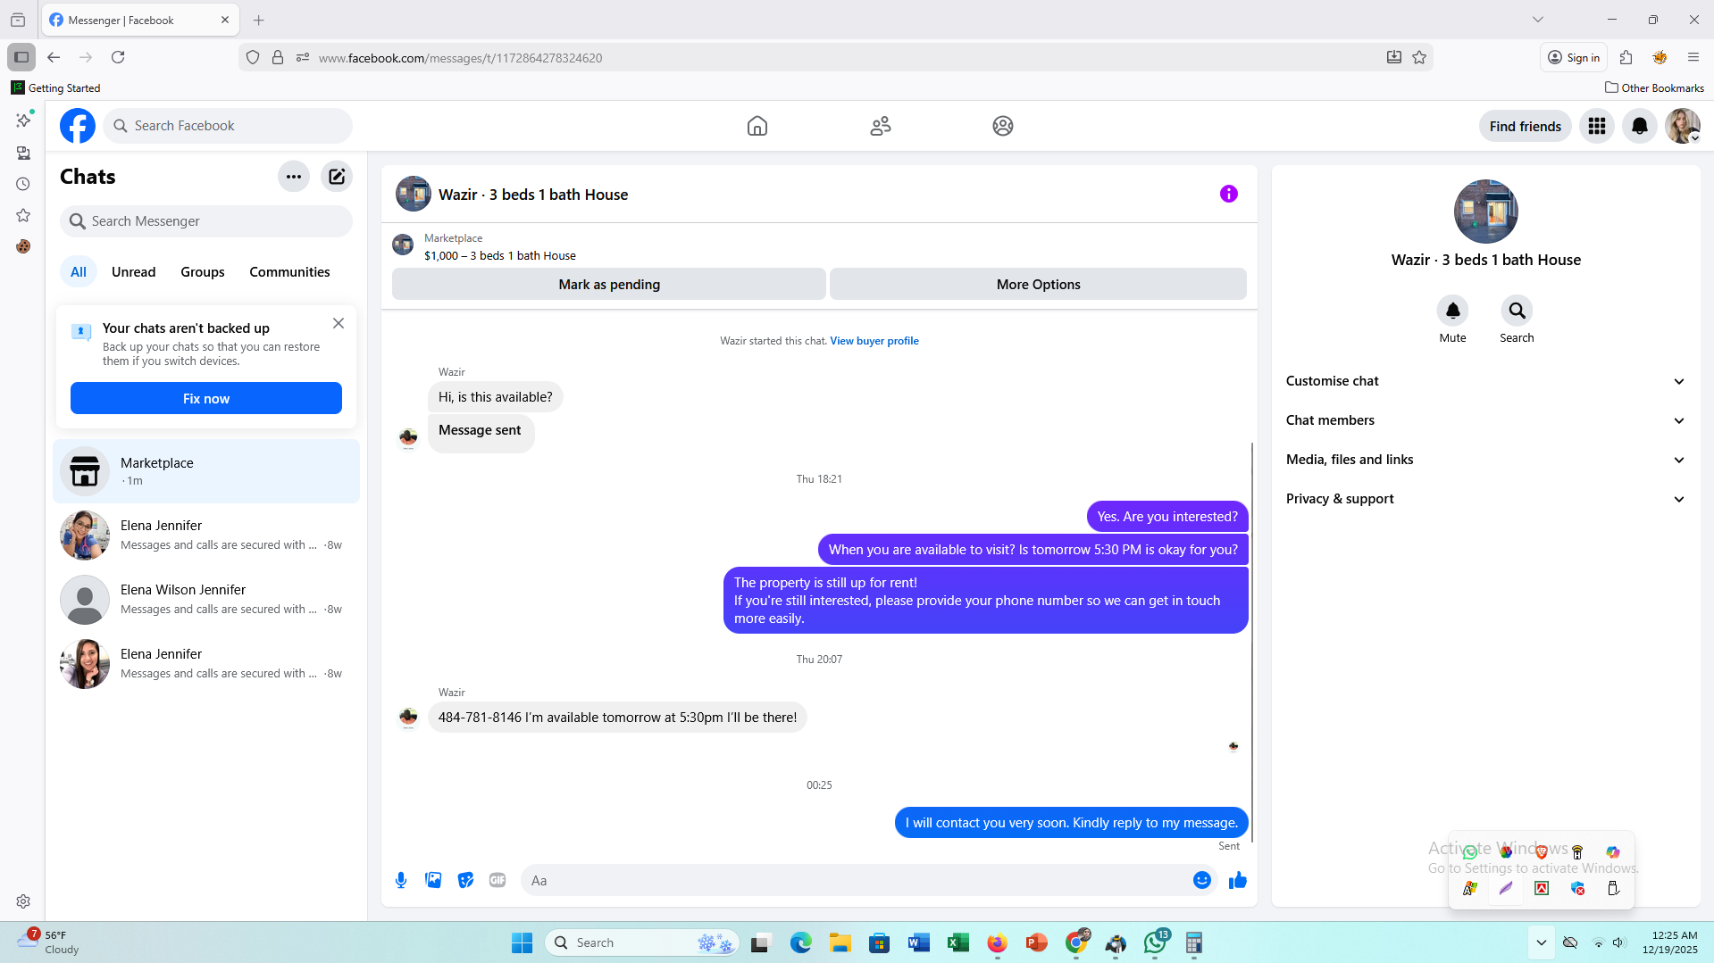Viewport: 1714px width, 963px height.
Task: Click the Fix now button
Action: 206,398
